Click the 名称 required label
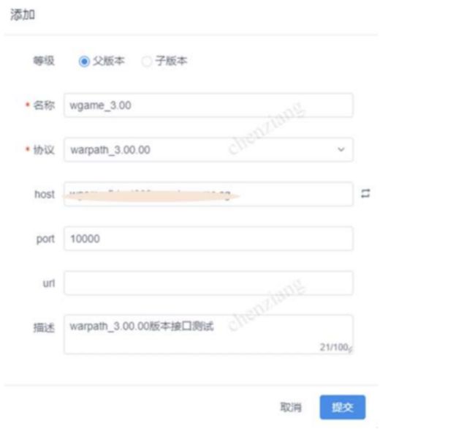Image resolution: width=475 pixels, height=429 pixels. 44,105
